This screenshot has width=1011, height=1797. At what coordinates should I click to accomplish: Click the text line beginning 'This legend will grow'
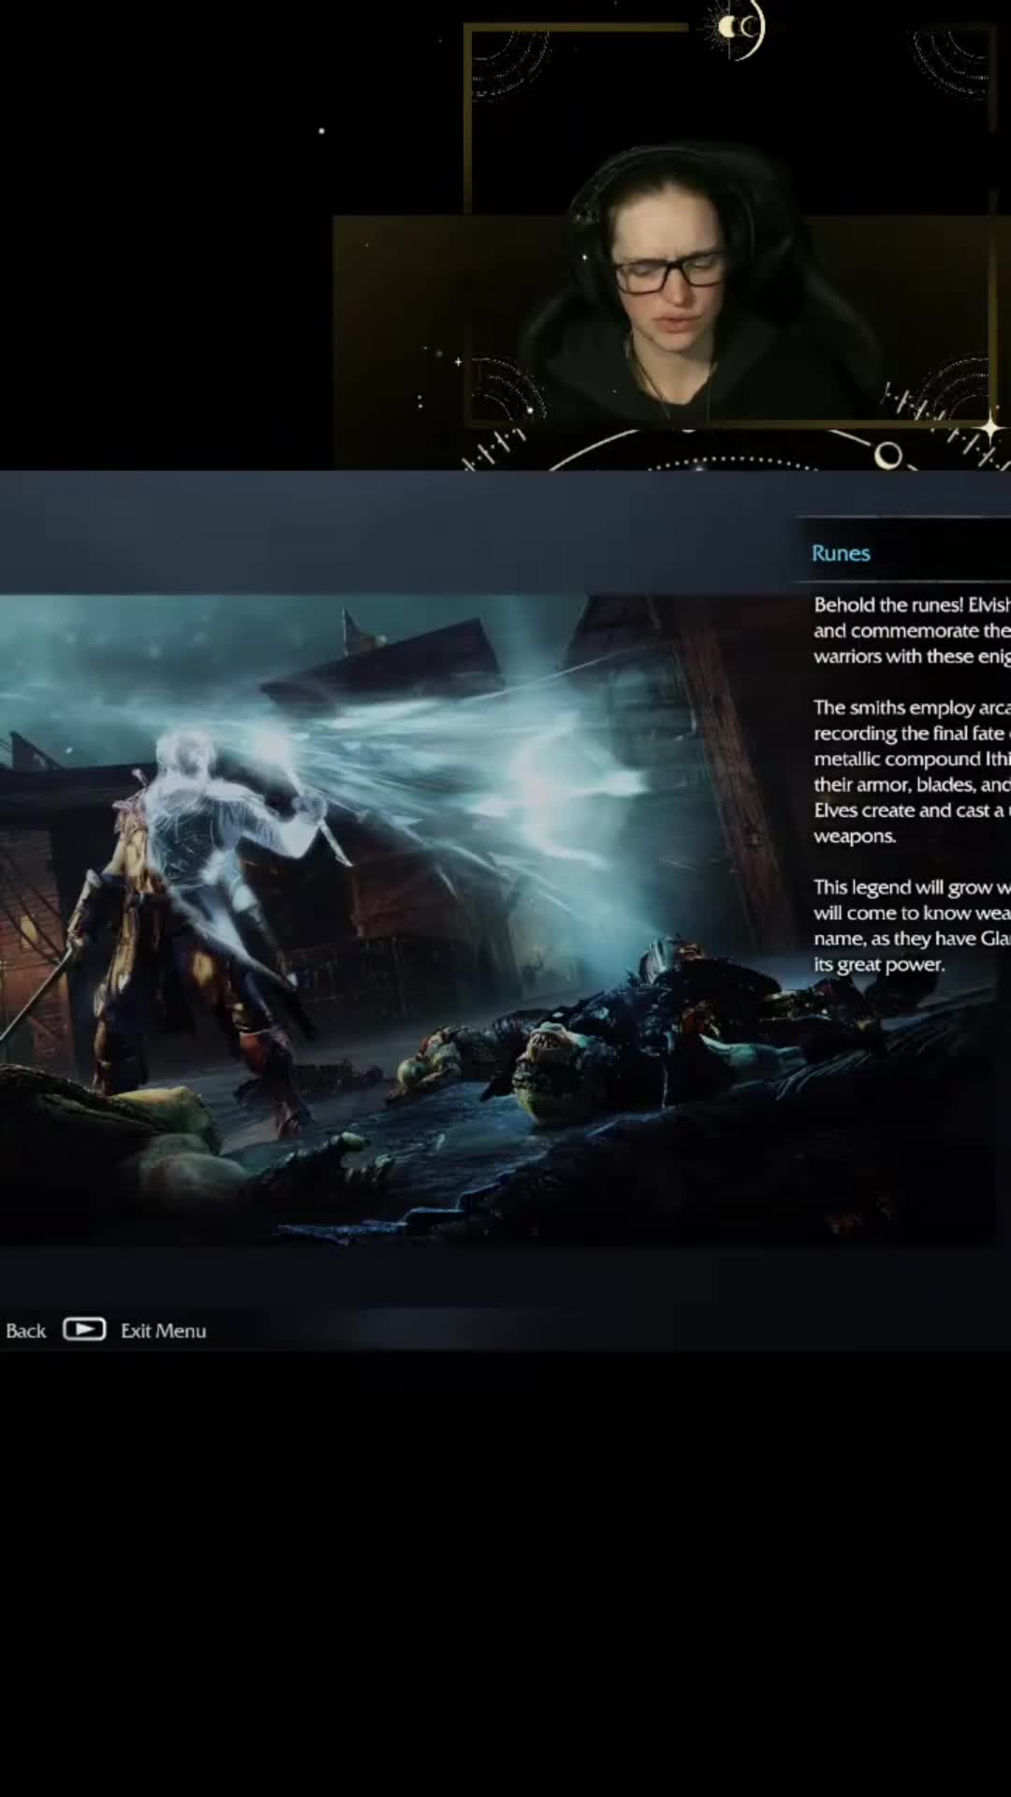click(x=912, y=887)
